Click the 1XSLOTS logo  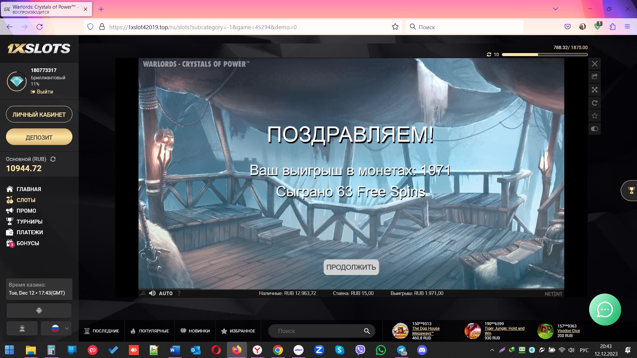tap(39, 49)
